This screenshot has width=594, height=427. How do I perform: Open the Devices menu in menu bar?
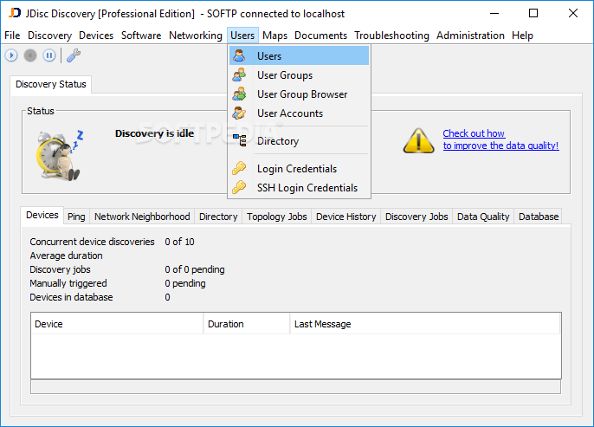point(96,36)
